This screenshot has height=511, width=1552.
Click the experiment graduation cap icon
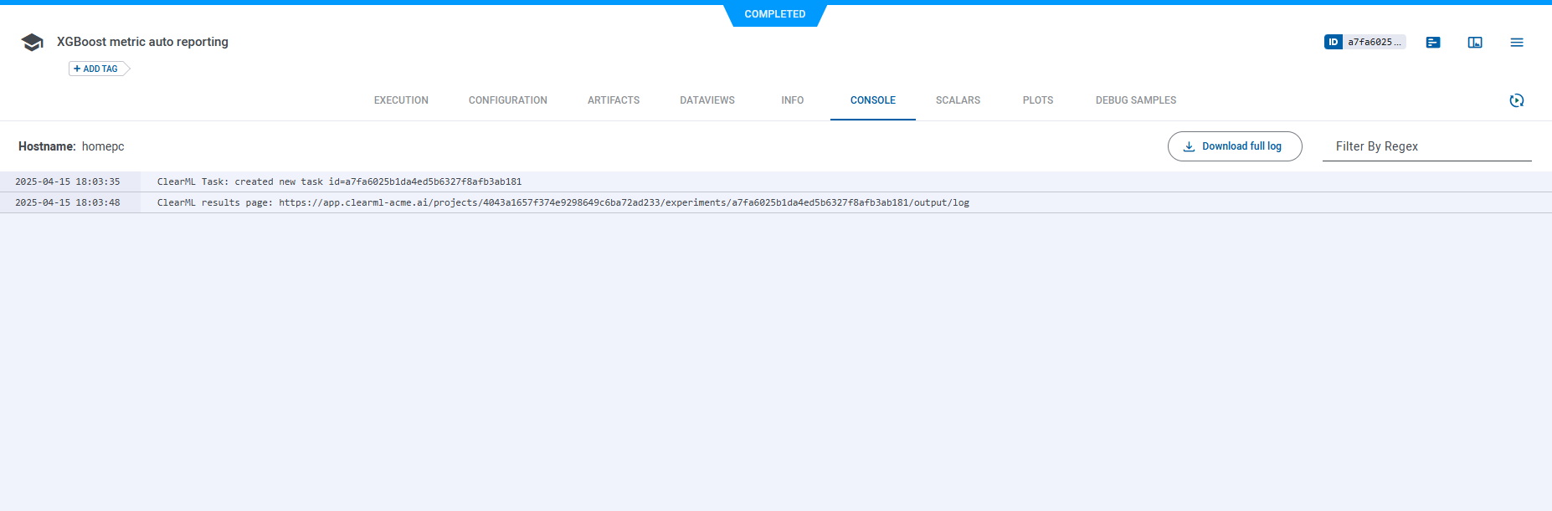tap(32, 43)
